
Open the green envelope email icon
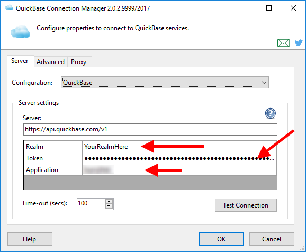click(x=283, y=43)
